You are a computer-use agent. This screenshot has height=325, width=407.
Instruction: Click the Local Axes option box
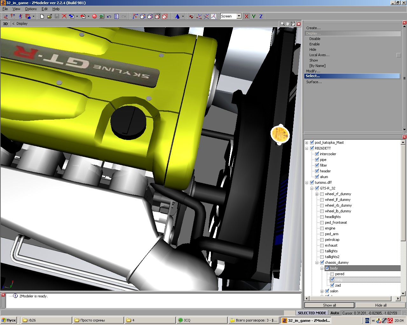click(398, 55)
